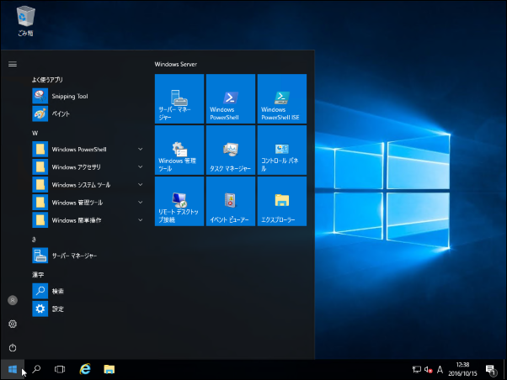The width and height of the screenshot is (507, 380).
Task: Open the Task Manager tile
Action: pos(231,150)
